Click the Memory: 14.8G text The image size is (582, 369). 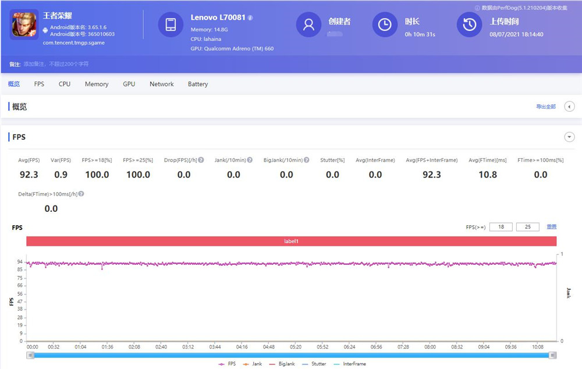click(210, 29)
